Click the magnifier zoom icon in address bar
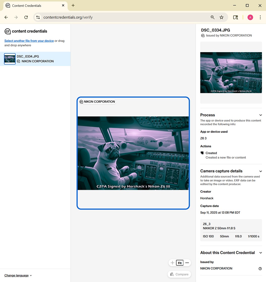This screenshot has height=282, width=266. click(x=213, y=17)
